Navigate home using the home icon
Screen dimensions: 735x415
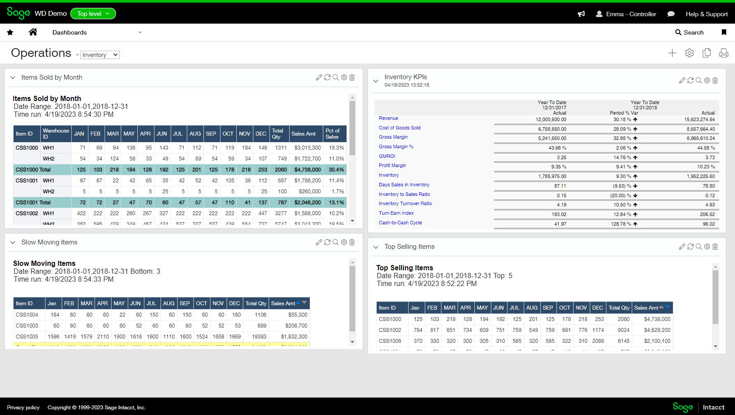[x=33, y=32]
